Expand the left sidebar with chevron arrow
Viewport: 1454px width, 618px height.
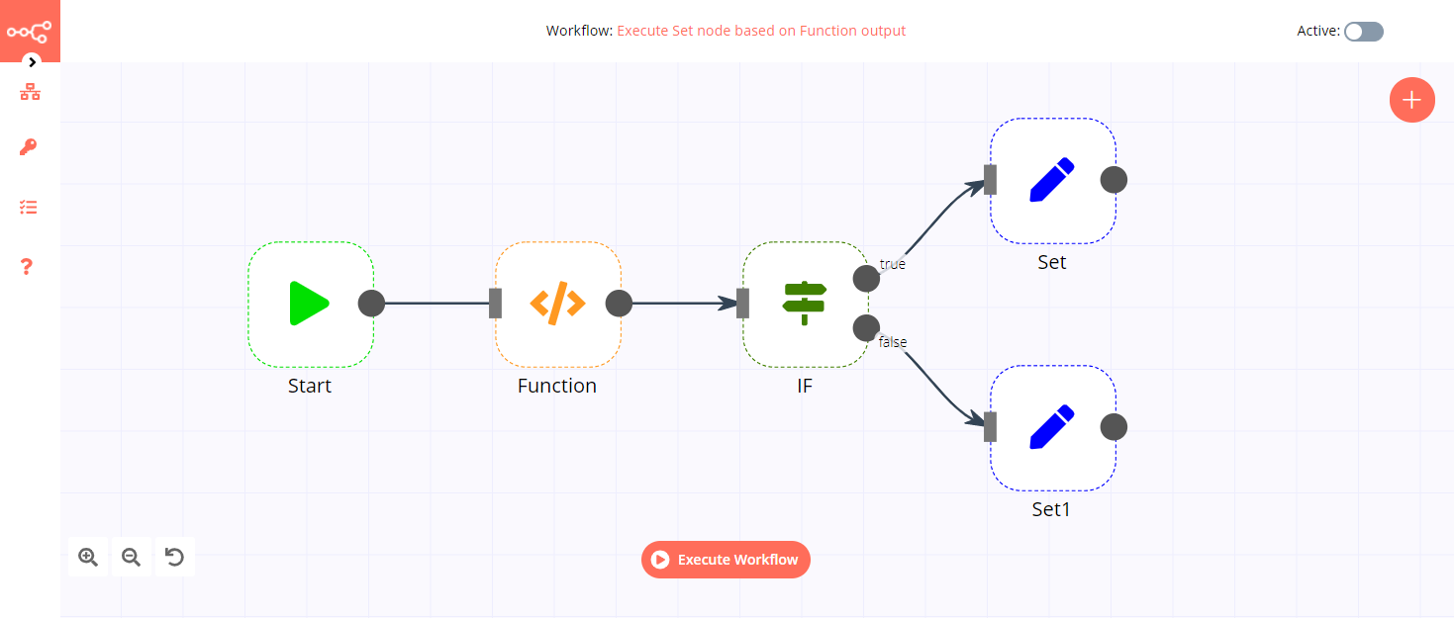30,61
